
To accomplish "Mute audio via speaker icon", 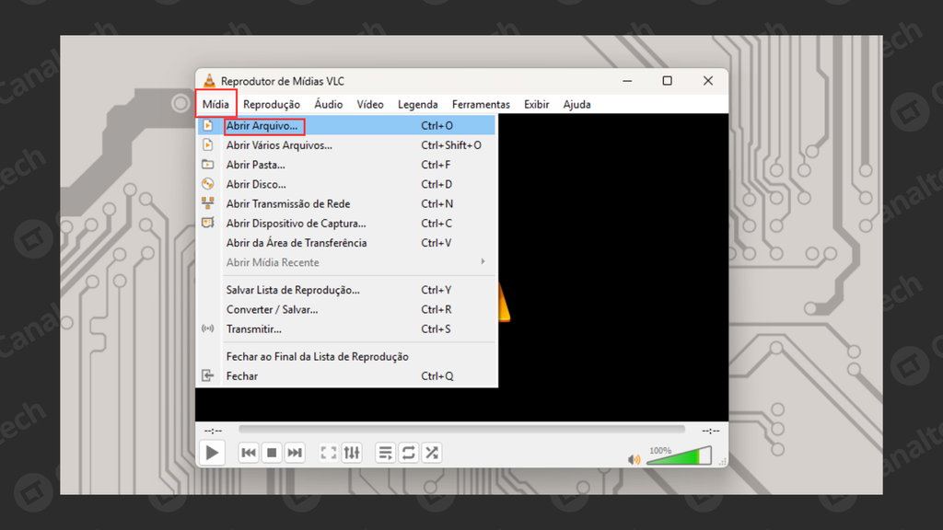I will click(x=634, y=459).
